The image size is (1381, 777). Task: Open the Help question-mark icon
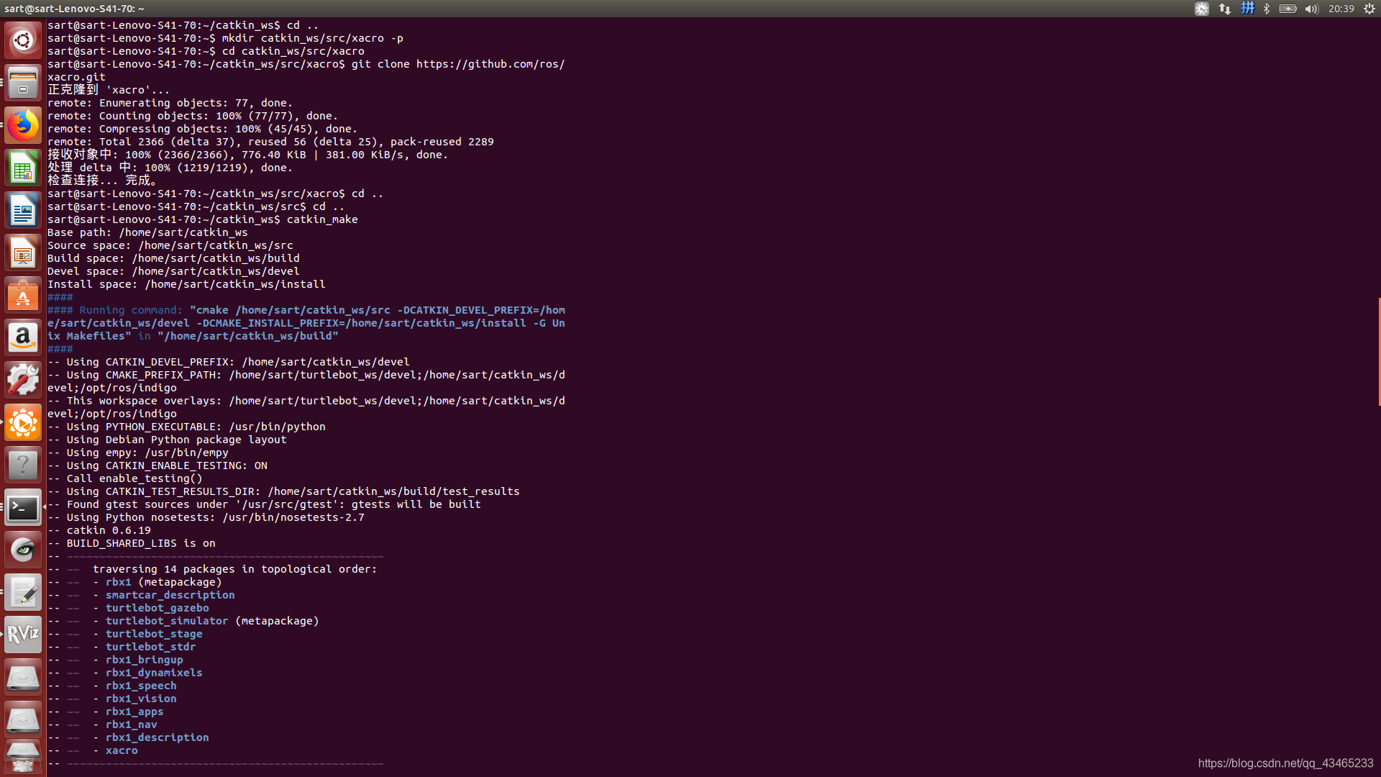pyautogui.click(x=23, y=465)
